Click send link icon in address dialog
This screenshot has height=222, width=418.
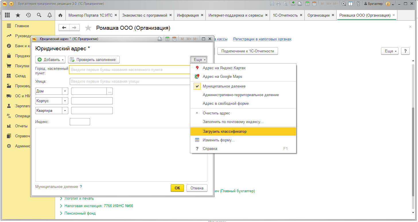(160, 39)
